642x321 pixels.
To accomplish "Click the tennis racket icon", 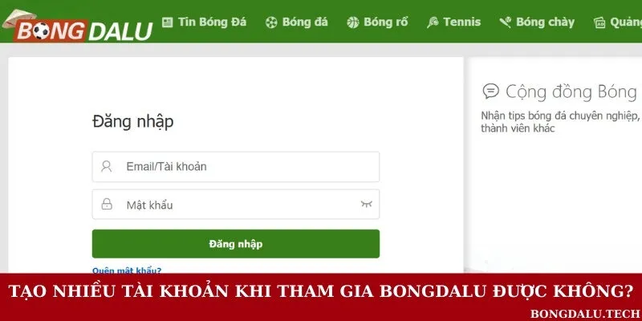I will pos(433,22).
